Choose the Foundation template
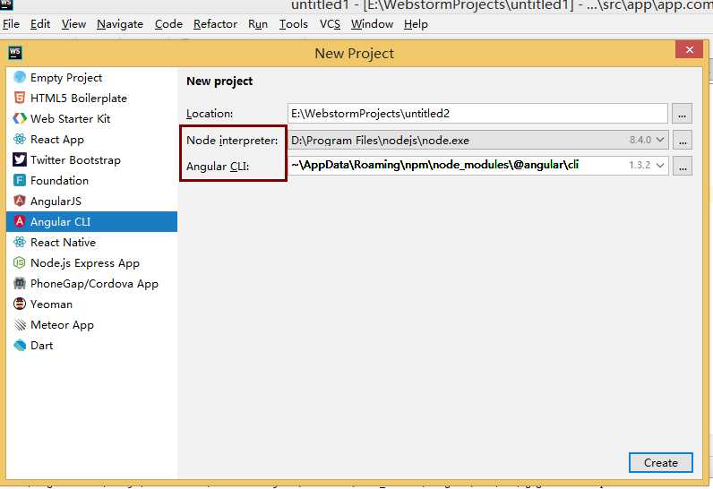The height and width of the screenshot is (489, 713). [92, 180]
